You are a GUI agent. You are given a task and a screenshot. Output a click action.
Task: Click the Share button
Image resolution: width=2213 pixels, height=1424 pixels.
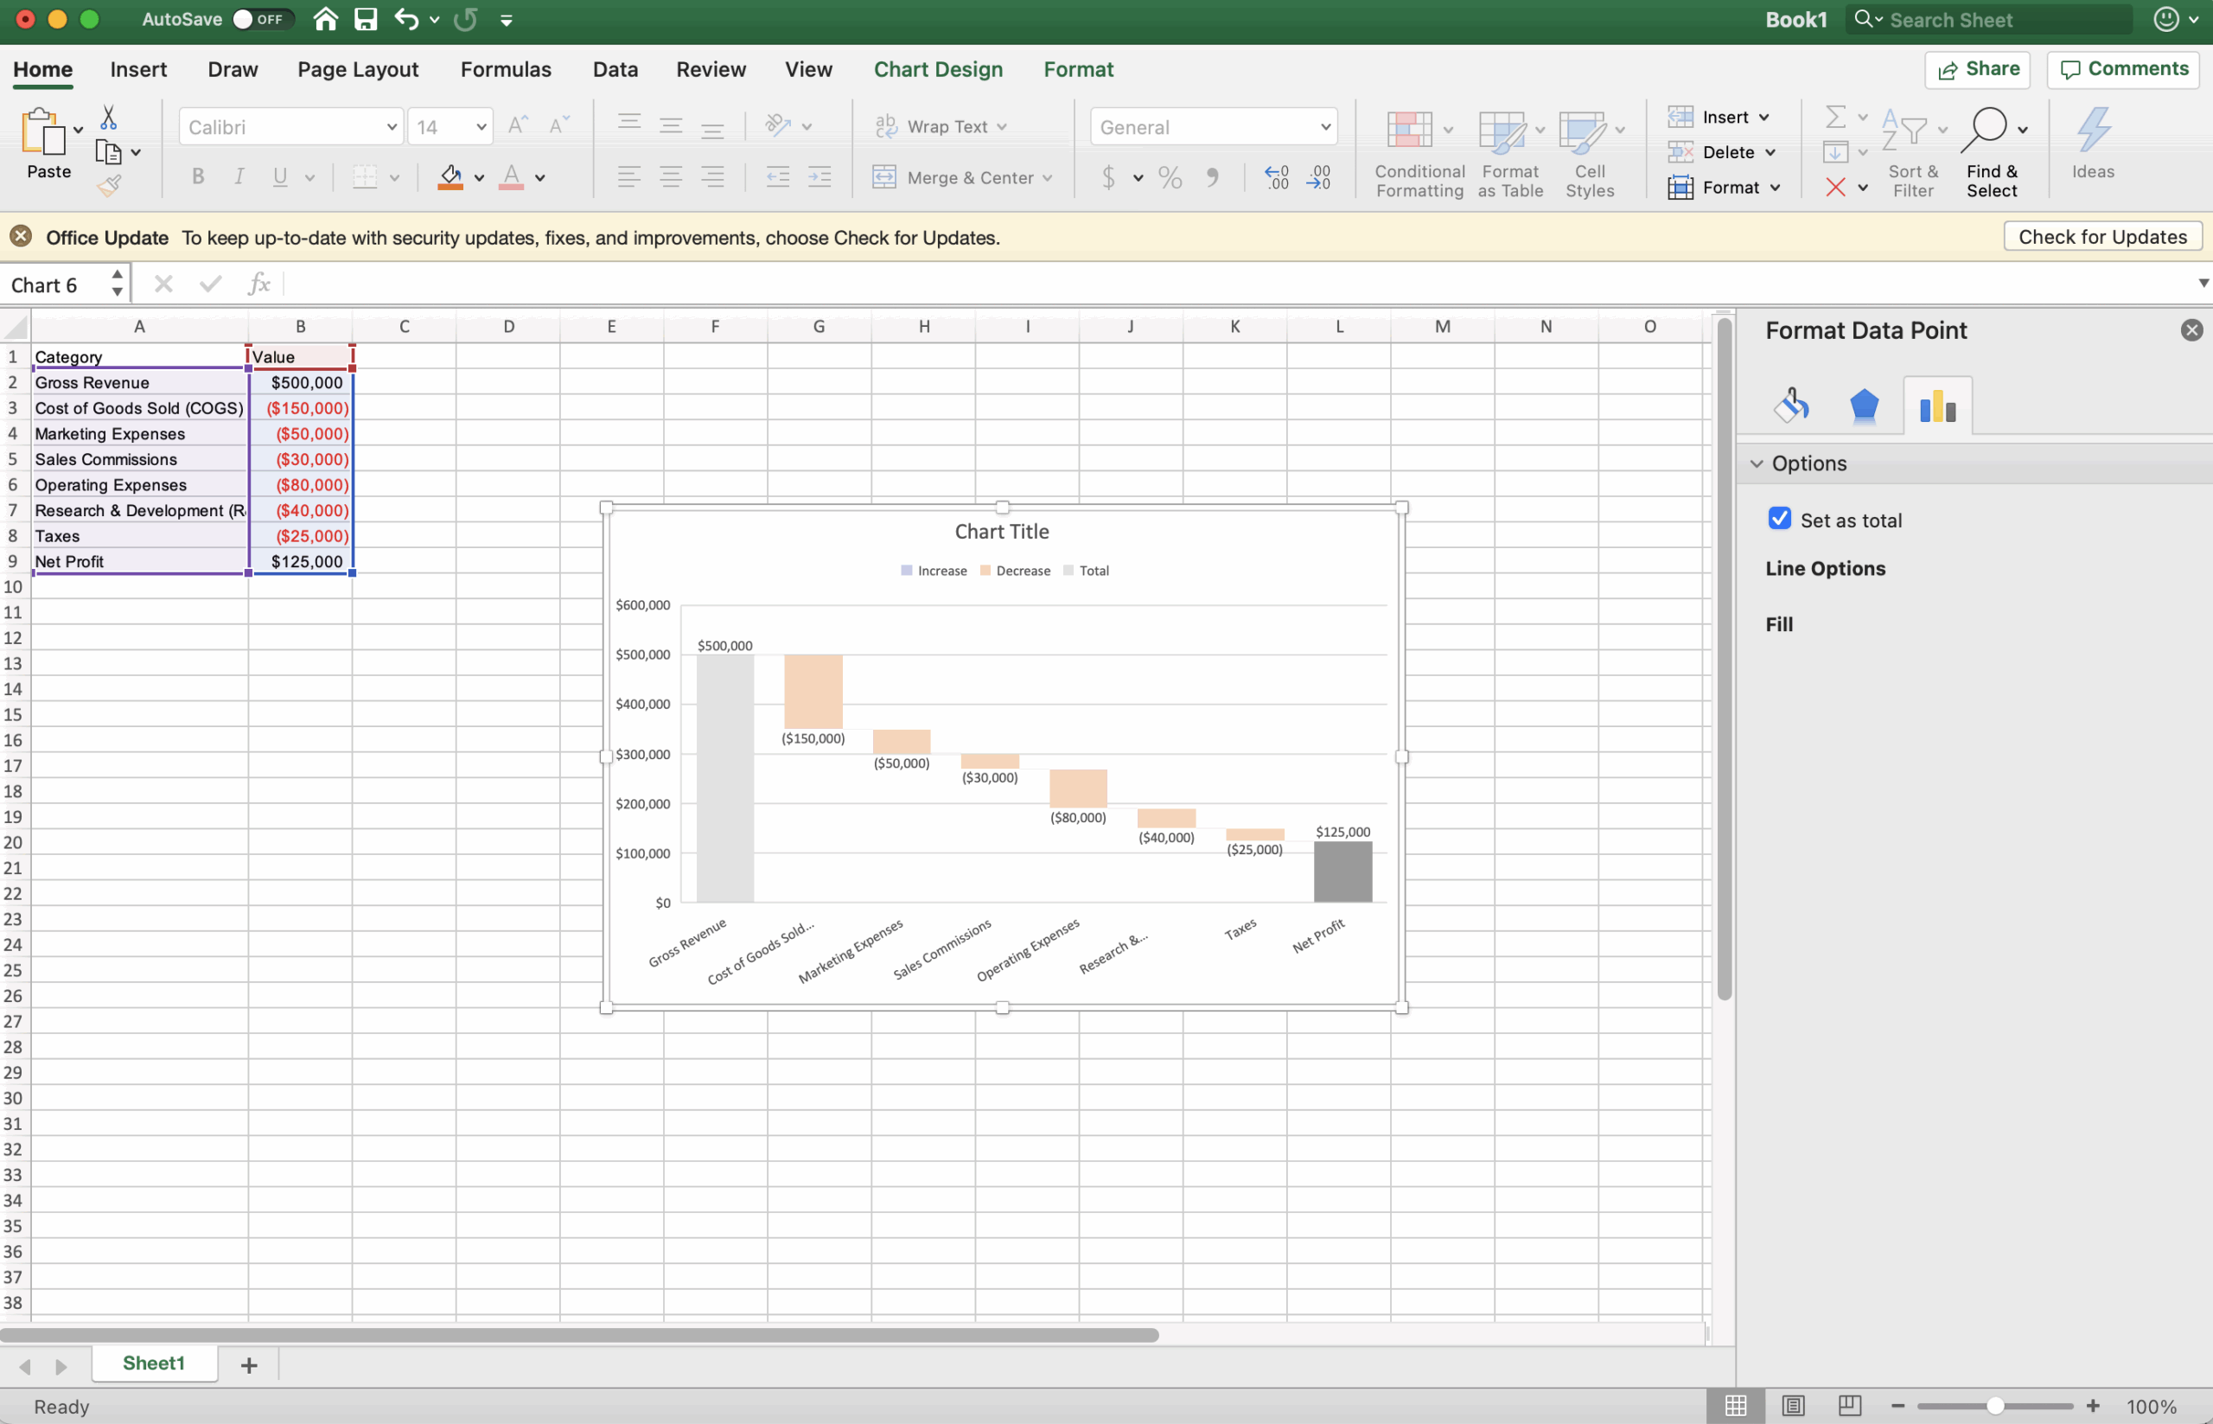[1977, 69]
